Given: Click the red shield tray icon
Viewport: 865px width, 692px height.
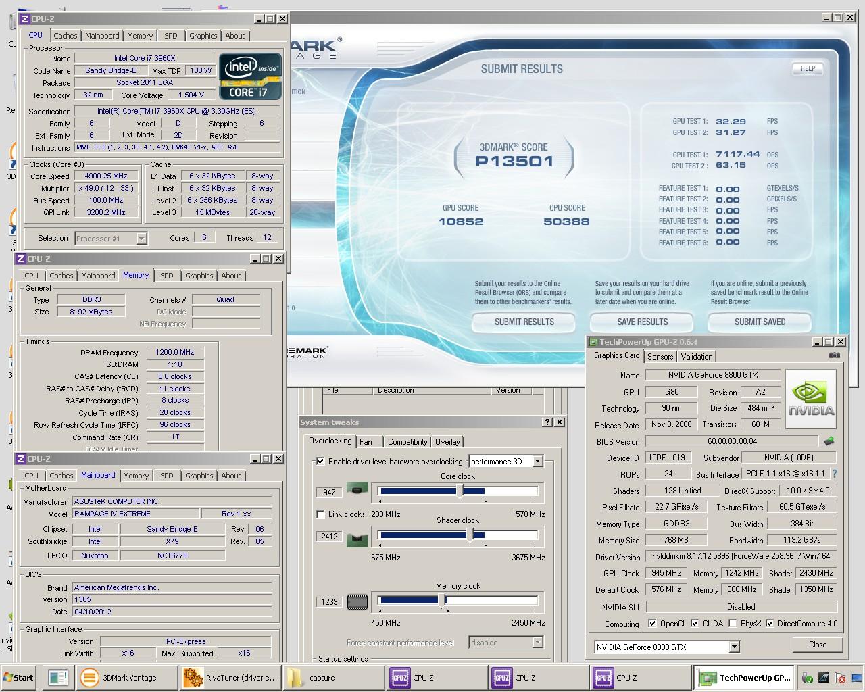Looking at the screenshot, I should 841,678.
